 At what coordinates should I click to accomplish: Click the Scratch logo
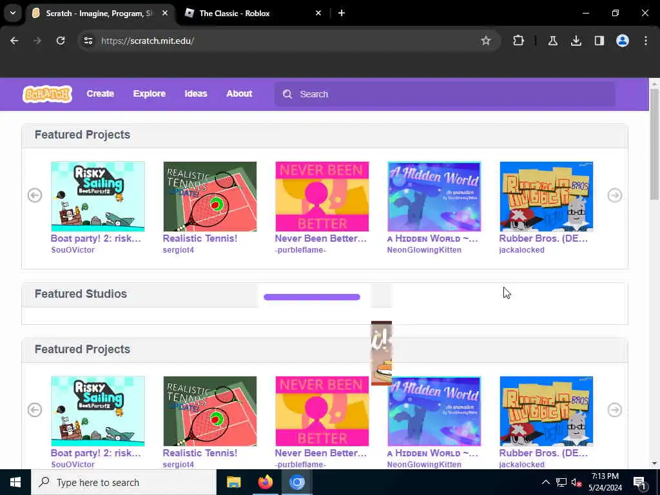[47, 94]
